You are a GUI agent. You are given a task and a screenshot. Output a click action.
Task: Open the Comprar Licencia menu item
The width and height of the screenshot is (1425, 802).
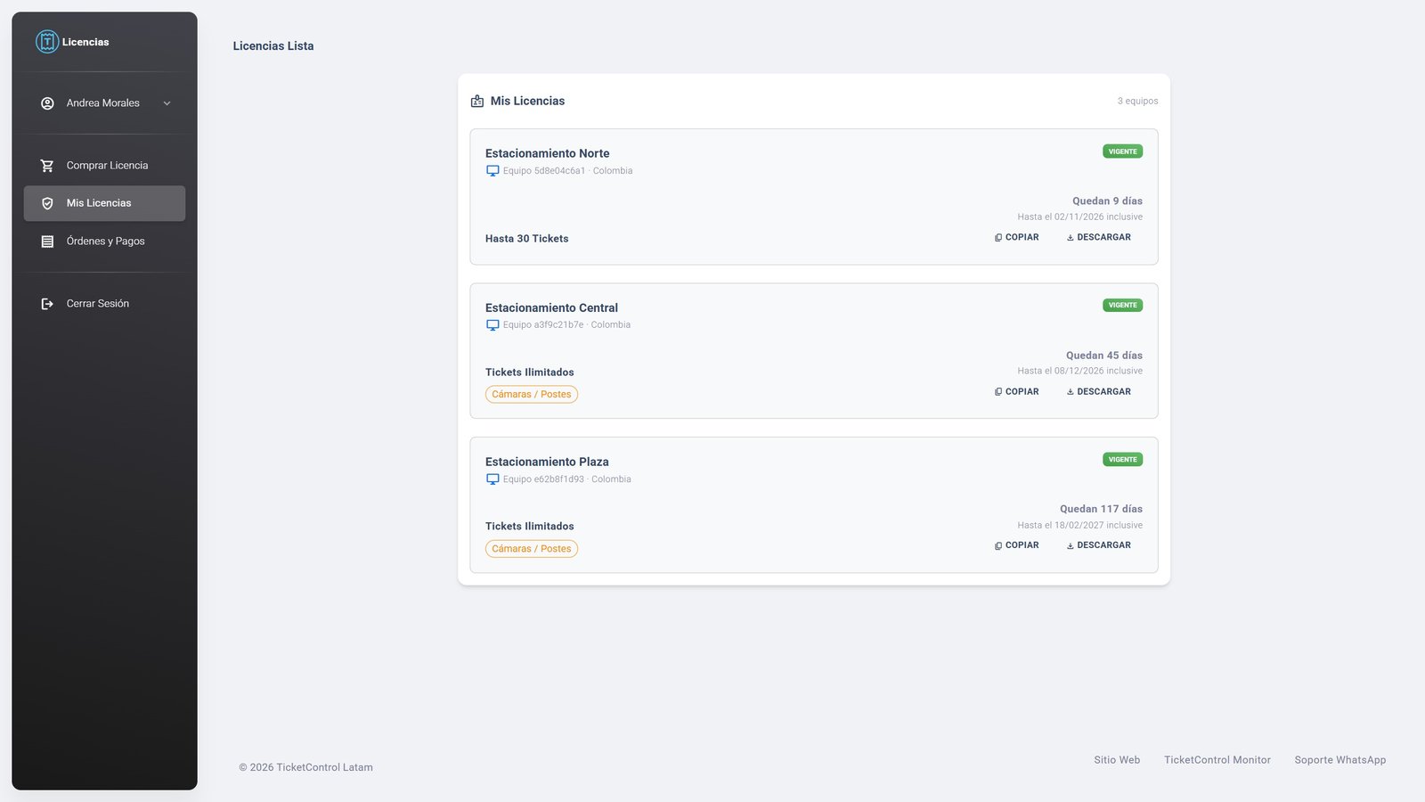coord(104,166)
